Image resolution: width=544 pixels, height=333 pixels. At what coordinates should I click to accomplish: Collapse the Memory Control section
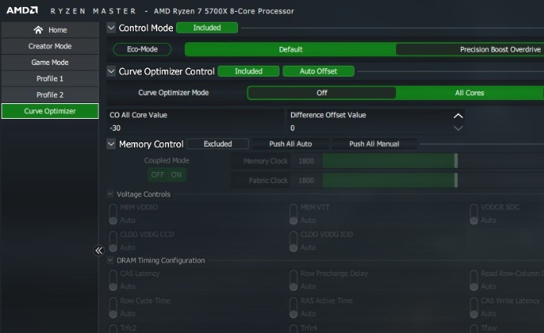click(x=111, y=144)
